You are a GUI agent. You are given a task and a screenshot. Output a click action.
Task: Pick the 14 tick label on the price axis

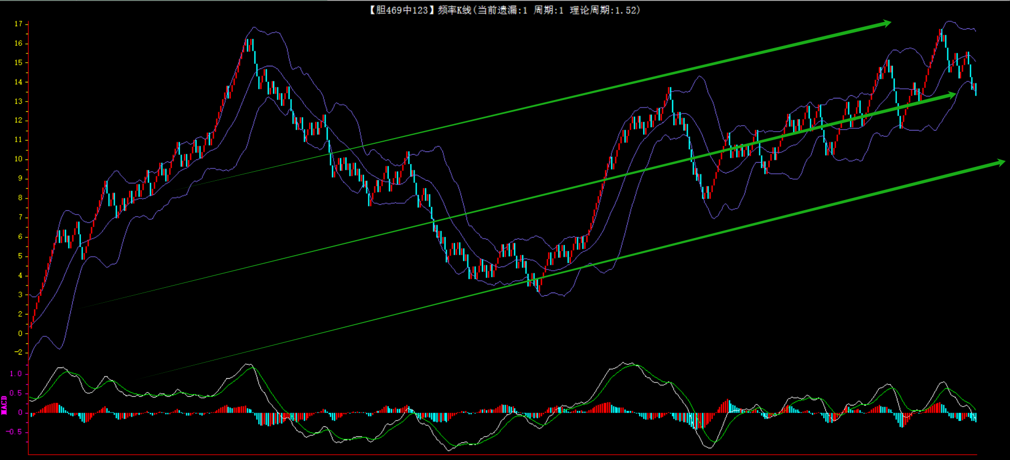coord(19,82)
